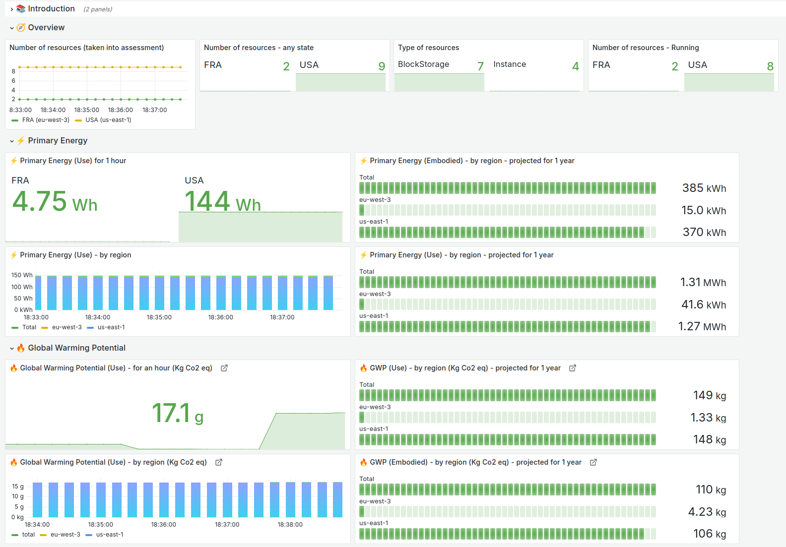Click external link icon beside GWP (Use) projected panel

click(573, 368)
